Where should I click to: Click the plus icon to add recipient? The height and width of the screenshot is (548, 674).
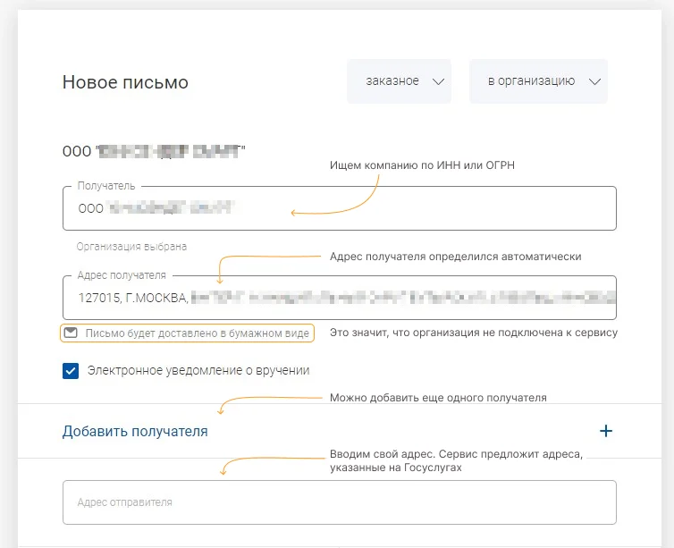pyautogui.click(x=605, y=431)
